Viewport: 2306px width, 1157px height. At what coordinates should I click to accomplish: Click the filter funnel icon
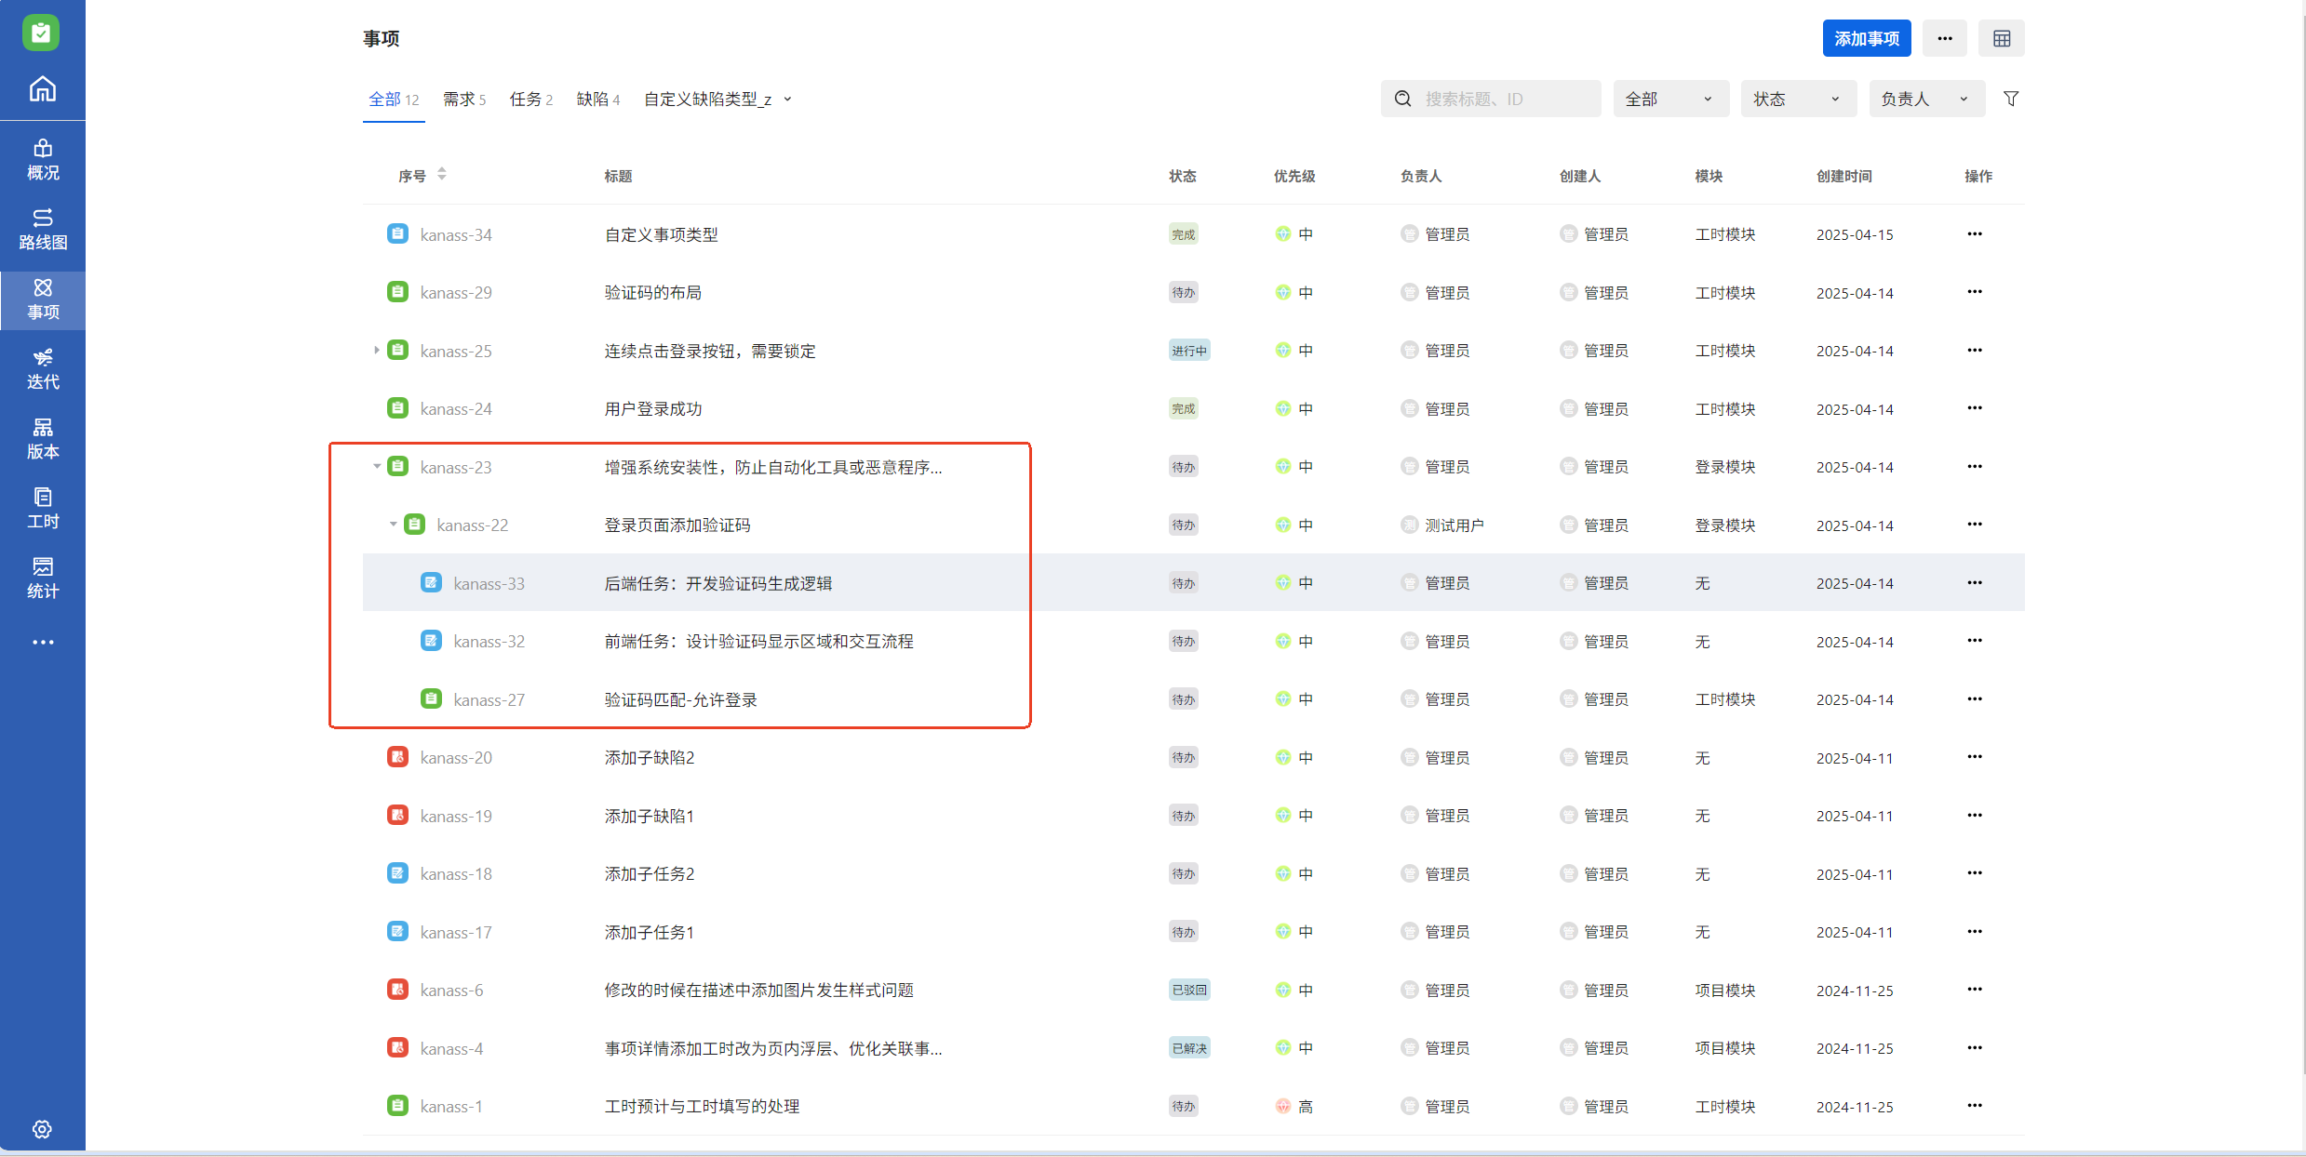(2011, 99)
